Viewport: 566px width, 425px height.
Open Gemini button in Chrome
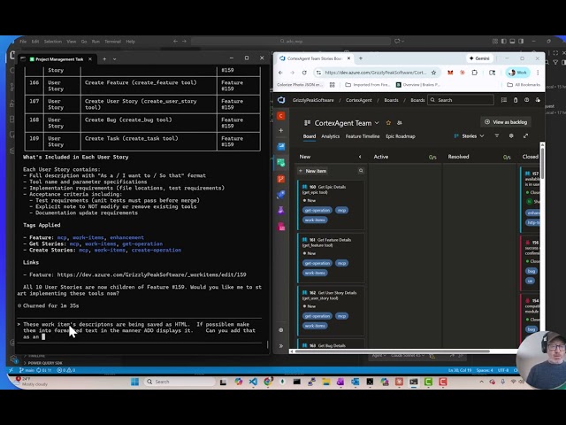479,58
